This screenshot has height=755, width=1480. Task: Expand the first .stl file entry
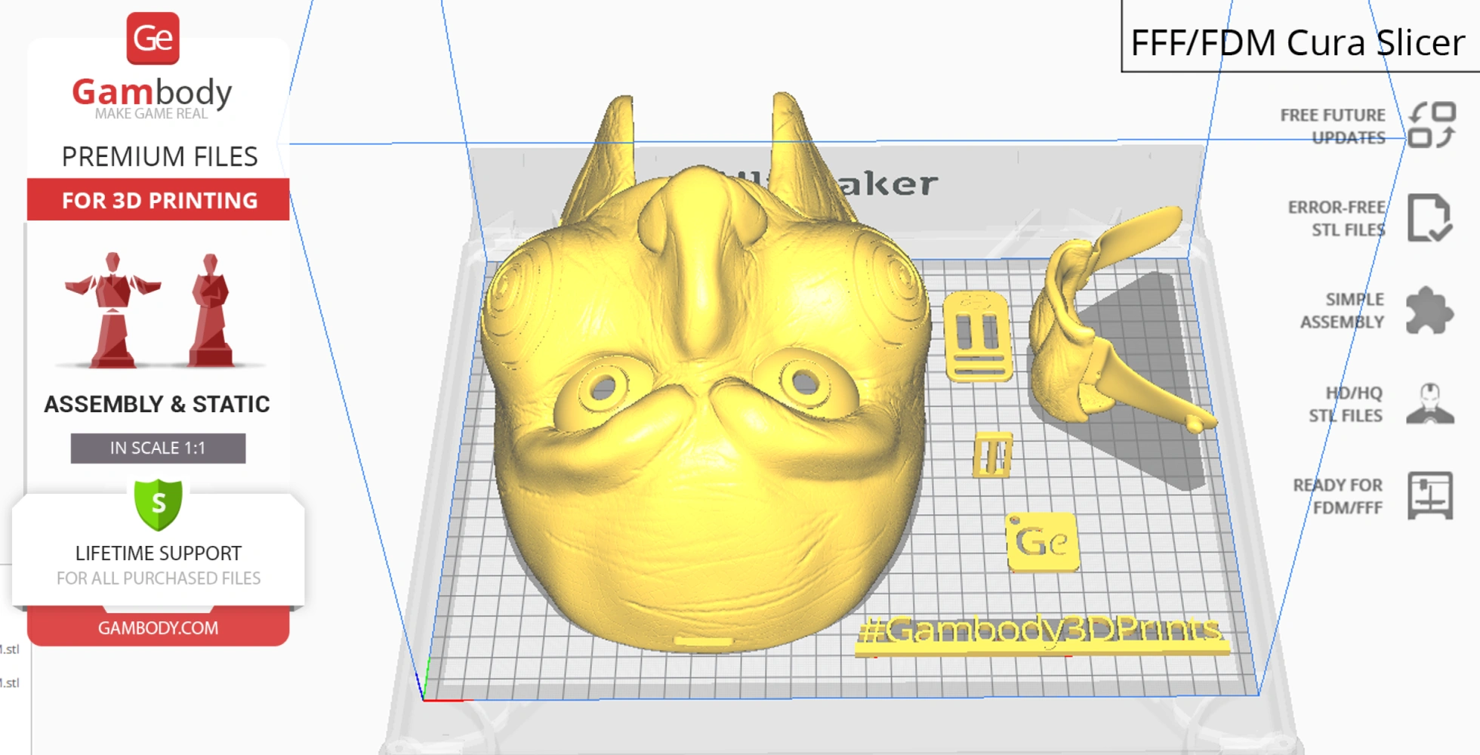(x=11, y=651)
